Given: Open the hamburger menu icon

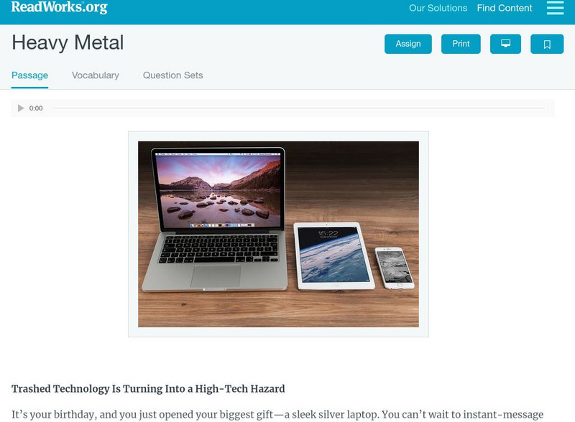Looking at the screenshot, I should 555,8.
